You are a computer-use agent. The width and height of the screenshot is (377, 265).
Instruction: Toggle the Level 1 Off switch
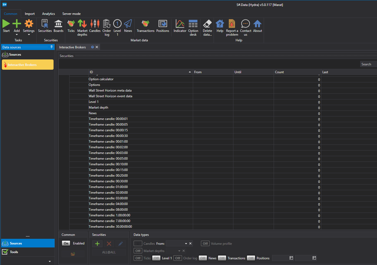tap(156, 258)
